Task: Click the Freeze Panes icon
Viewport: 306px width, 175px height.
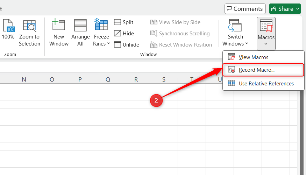Action: point(101,24)
